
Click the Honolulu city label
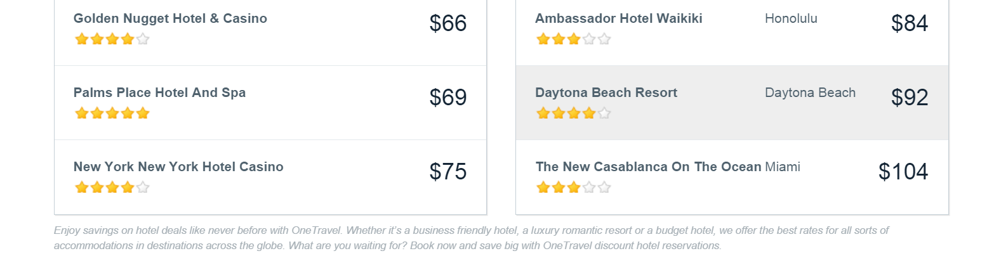coord(791,18)
